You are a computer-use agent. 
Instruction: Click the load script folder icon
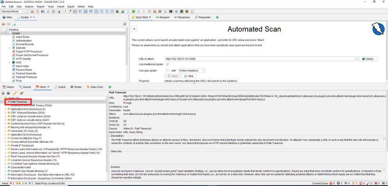[3, 24]
